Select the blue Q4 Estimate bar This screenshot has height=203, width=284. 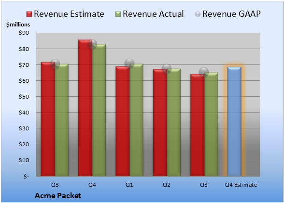click(x=234, y=121)
